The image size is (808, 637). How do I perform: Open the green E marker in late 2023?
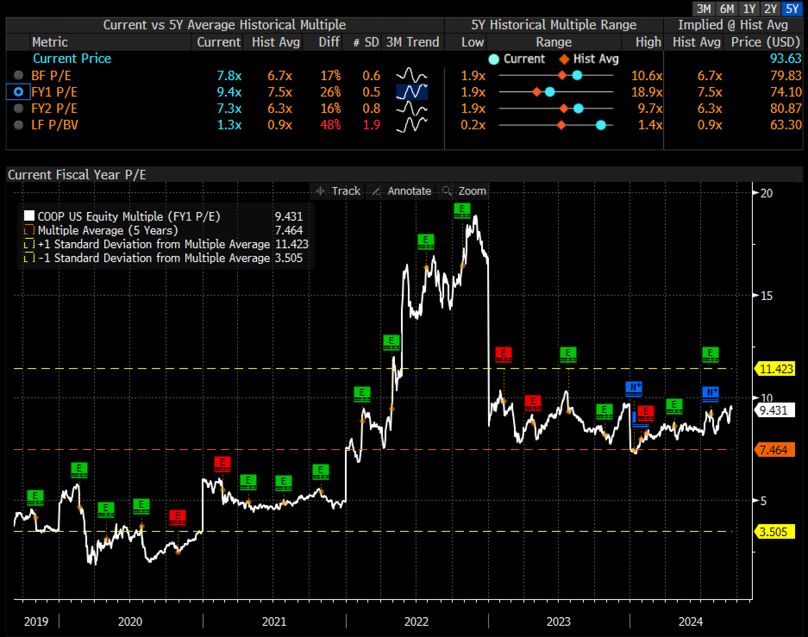(x=604, y=412)
